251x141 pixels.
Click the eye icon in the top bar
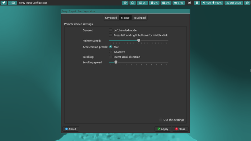coord(125,3)
